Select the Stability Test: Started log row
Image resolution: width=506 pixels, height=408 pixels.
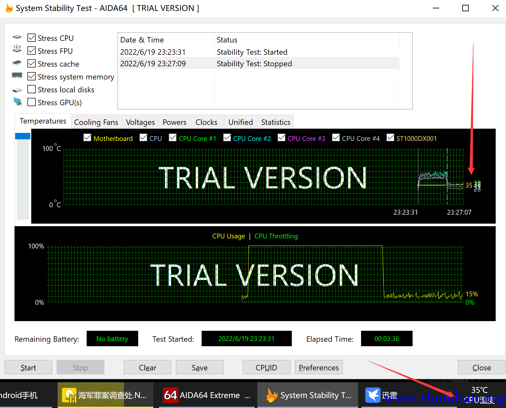(258, 52)
